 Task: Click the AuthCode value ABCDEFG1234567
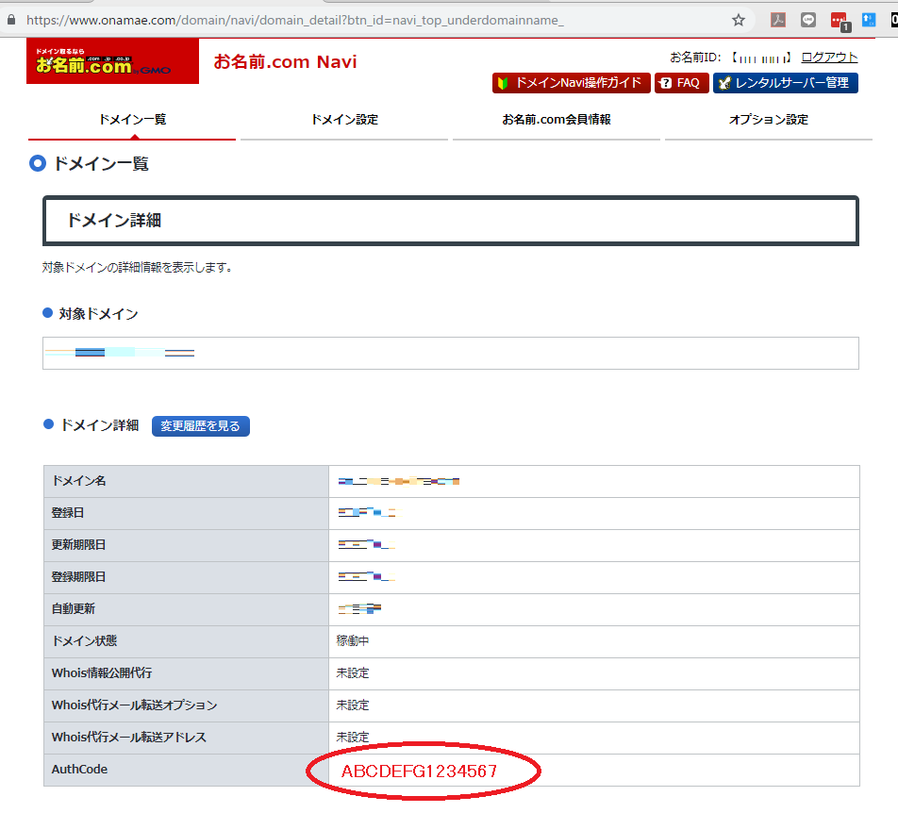419,772
